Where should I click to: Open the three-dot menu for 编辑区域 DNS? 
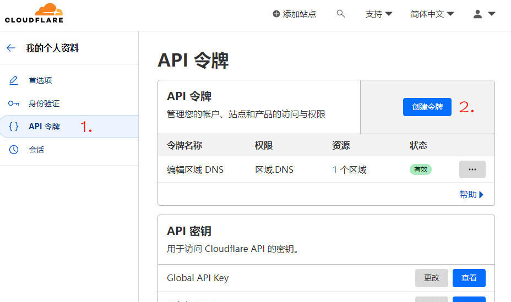pos(472,169)
